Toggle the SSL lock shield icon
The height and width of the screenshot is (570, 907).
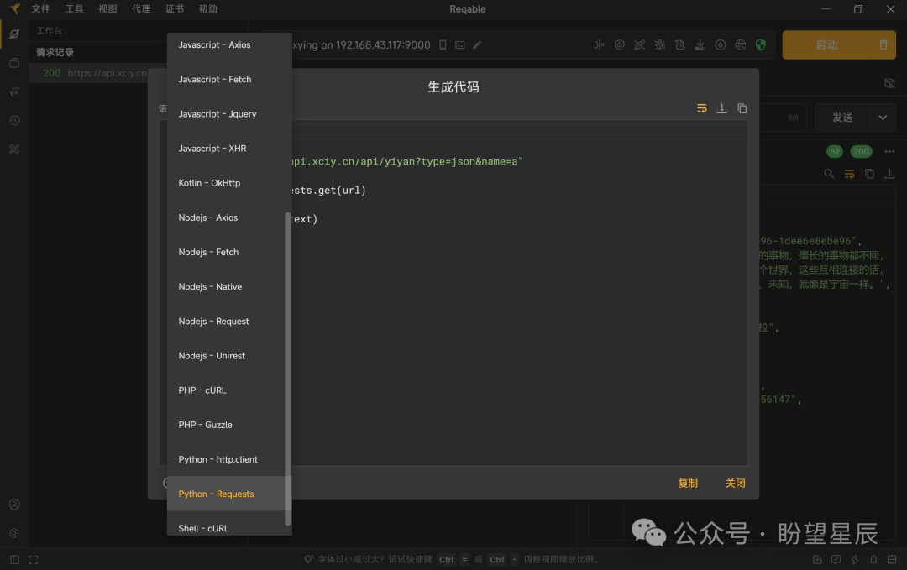[620, 45]
